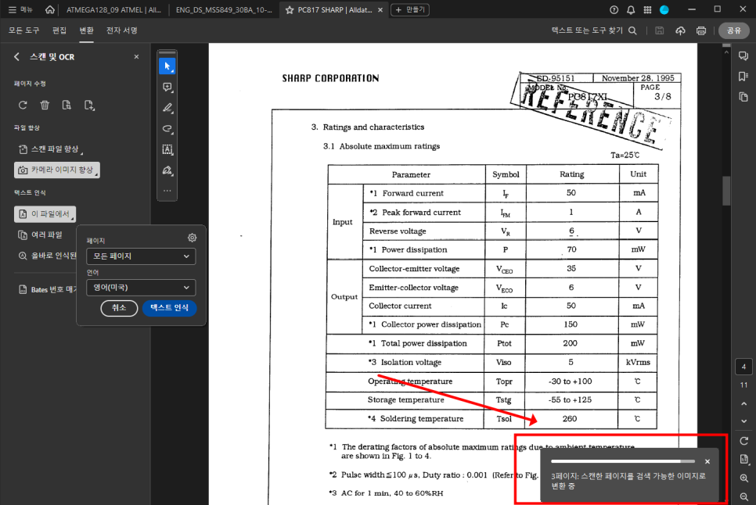Image resolution: width=756 pixels, height=505 pixels.
Task: Open the OCR settings gear icon
Action: pos(192,238)
